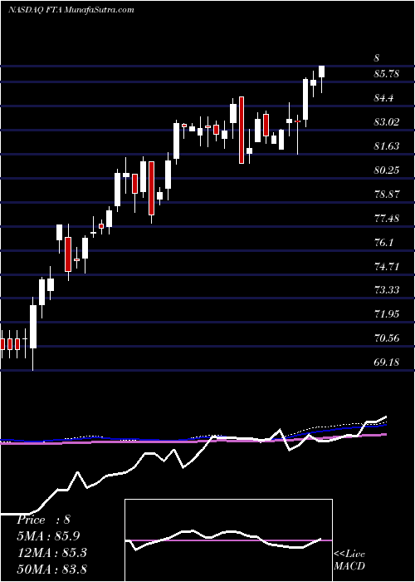415x582 pixels.
Task: Select the 73.33 price axis label
Action: [387, 290]
